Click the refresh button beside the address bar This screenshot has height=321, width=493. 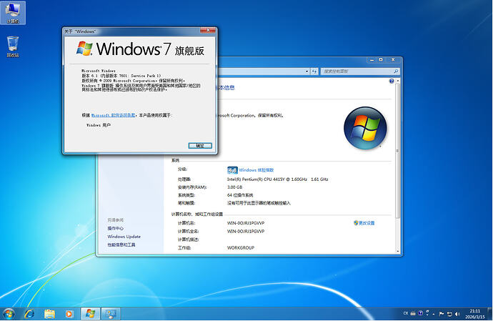tap(314, 71)
